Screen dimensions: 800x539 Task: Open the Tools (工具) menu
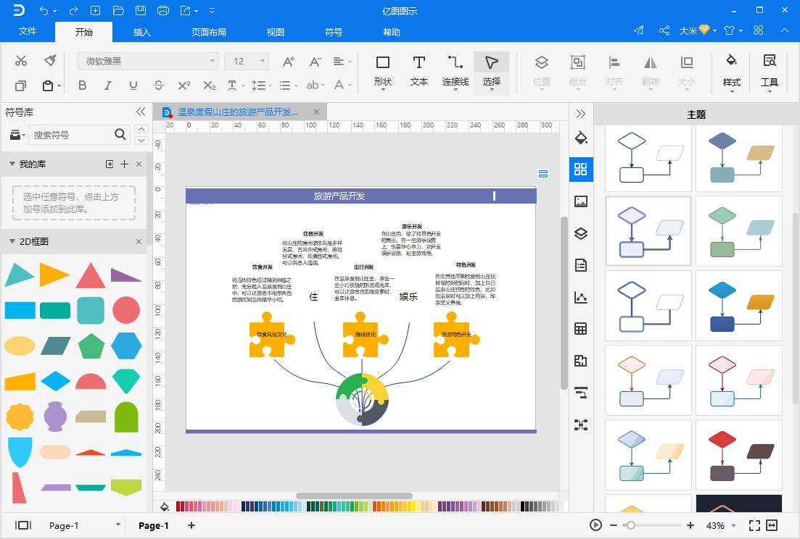770,72
